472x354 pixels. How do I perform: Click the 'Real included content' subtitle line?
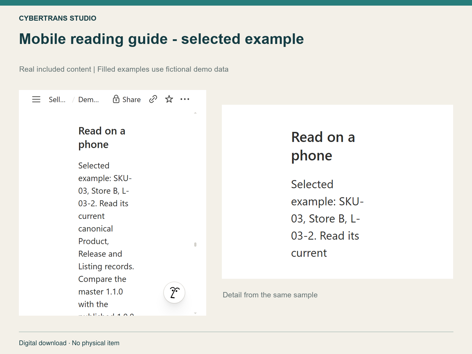[x=124, y=69]
